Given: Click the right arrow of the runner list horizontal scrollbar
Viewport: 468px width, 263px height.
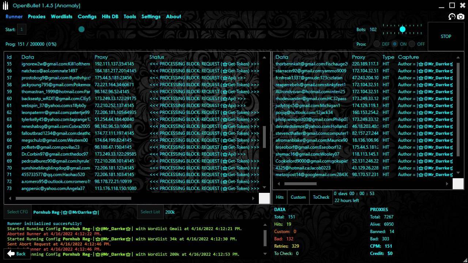Looking at the screenshot, I should [253, 198].
